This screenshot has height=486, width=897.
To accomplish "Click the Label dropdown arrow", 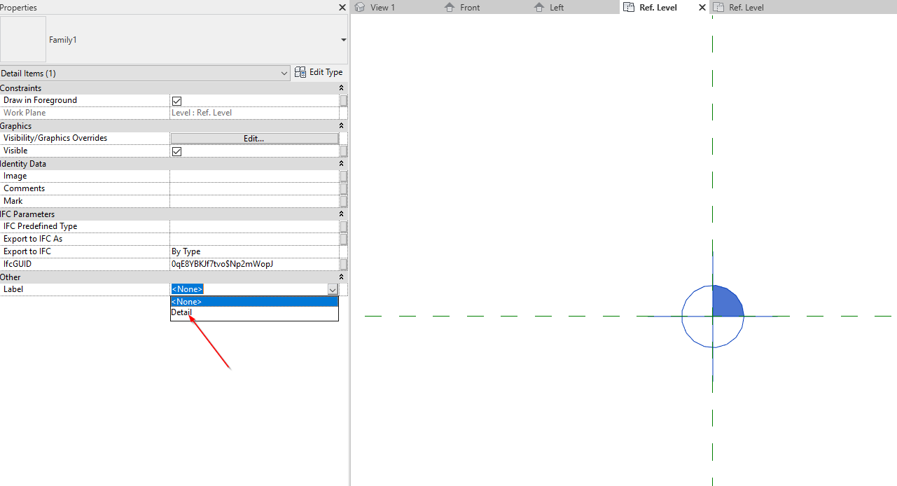I will tap(332, 289).
